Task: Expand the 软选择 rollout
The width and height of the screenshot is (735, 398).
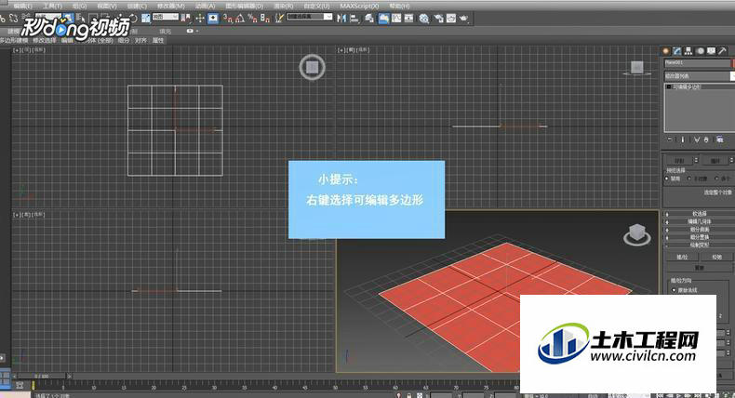Action: click(x=700, y=213)
